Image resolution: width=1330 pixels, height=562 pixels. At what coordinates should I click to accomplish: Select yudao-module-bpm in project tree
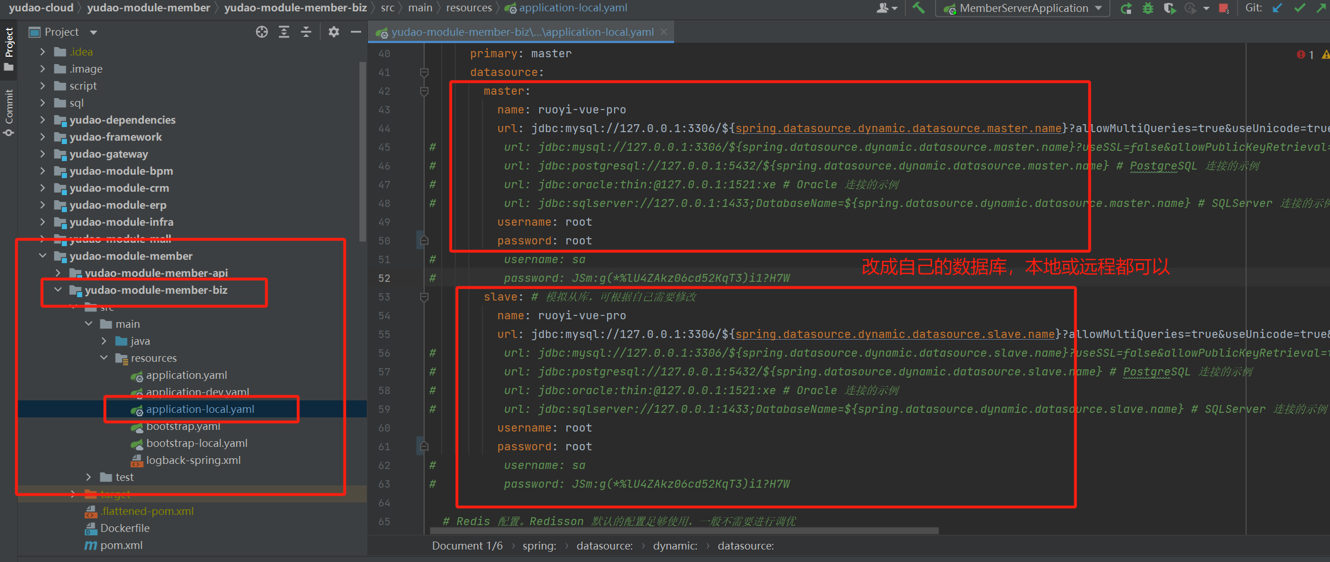pyautogui.click(x=121, y=171)
